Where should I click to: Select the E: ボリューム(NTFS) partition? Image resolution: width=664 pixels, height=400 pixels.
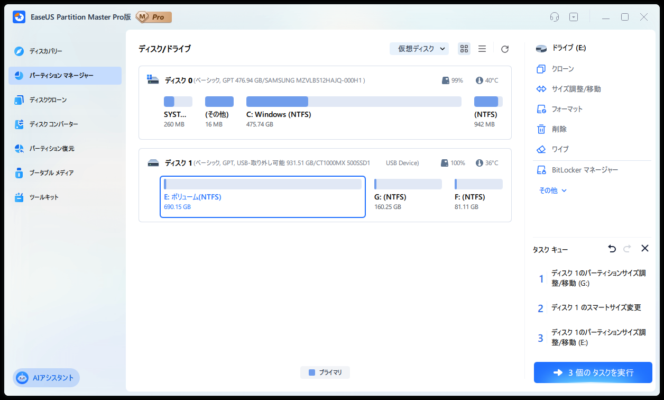click(x=263, y=197)
